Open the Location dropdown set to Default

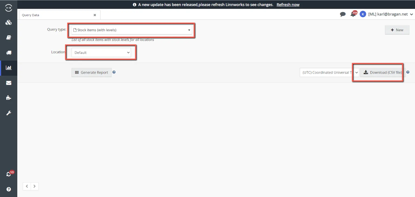pyautogui.click(x=101, y=53)
